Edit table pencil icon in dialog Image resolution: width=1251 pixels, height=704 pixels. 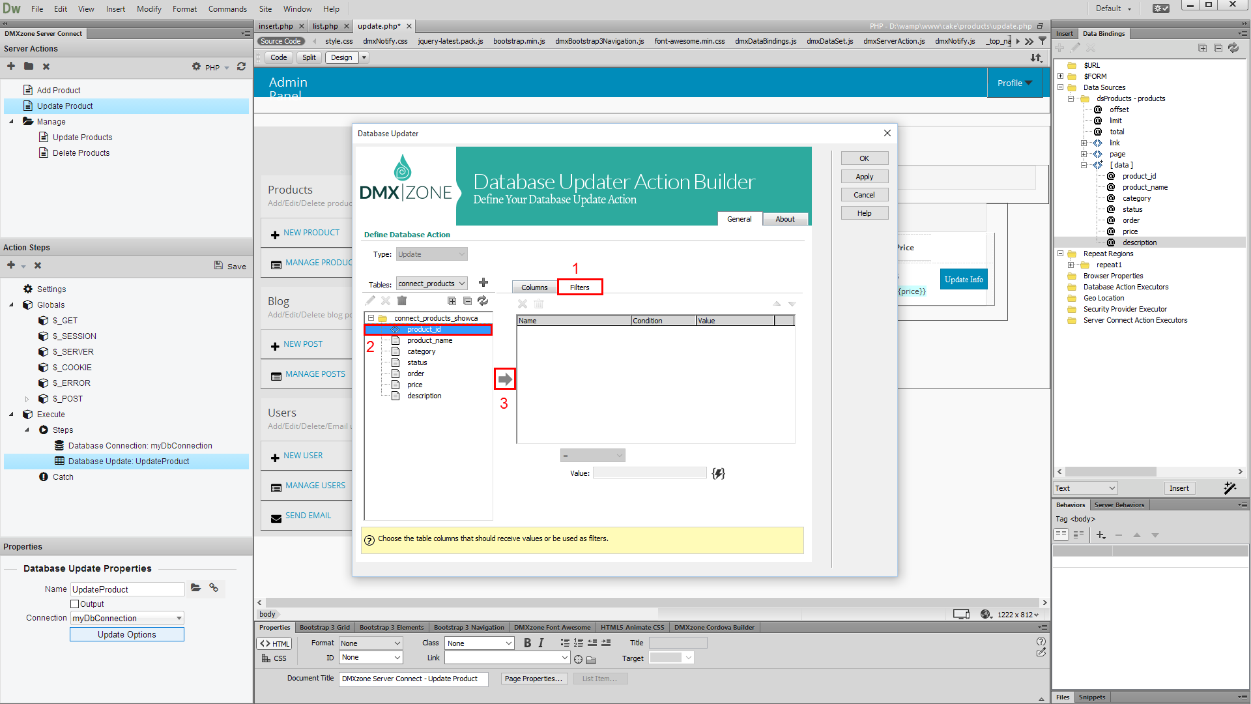[370, 301]
